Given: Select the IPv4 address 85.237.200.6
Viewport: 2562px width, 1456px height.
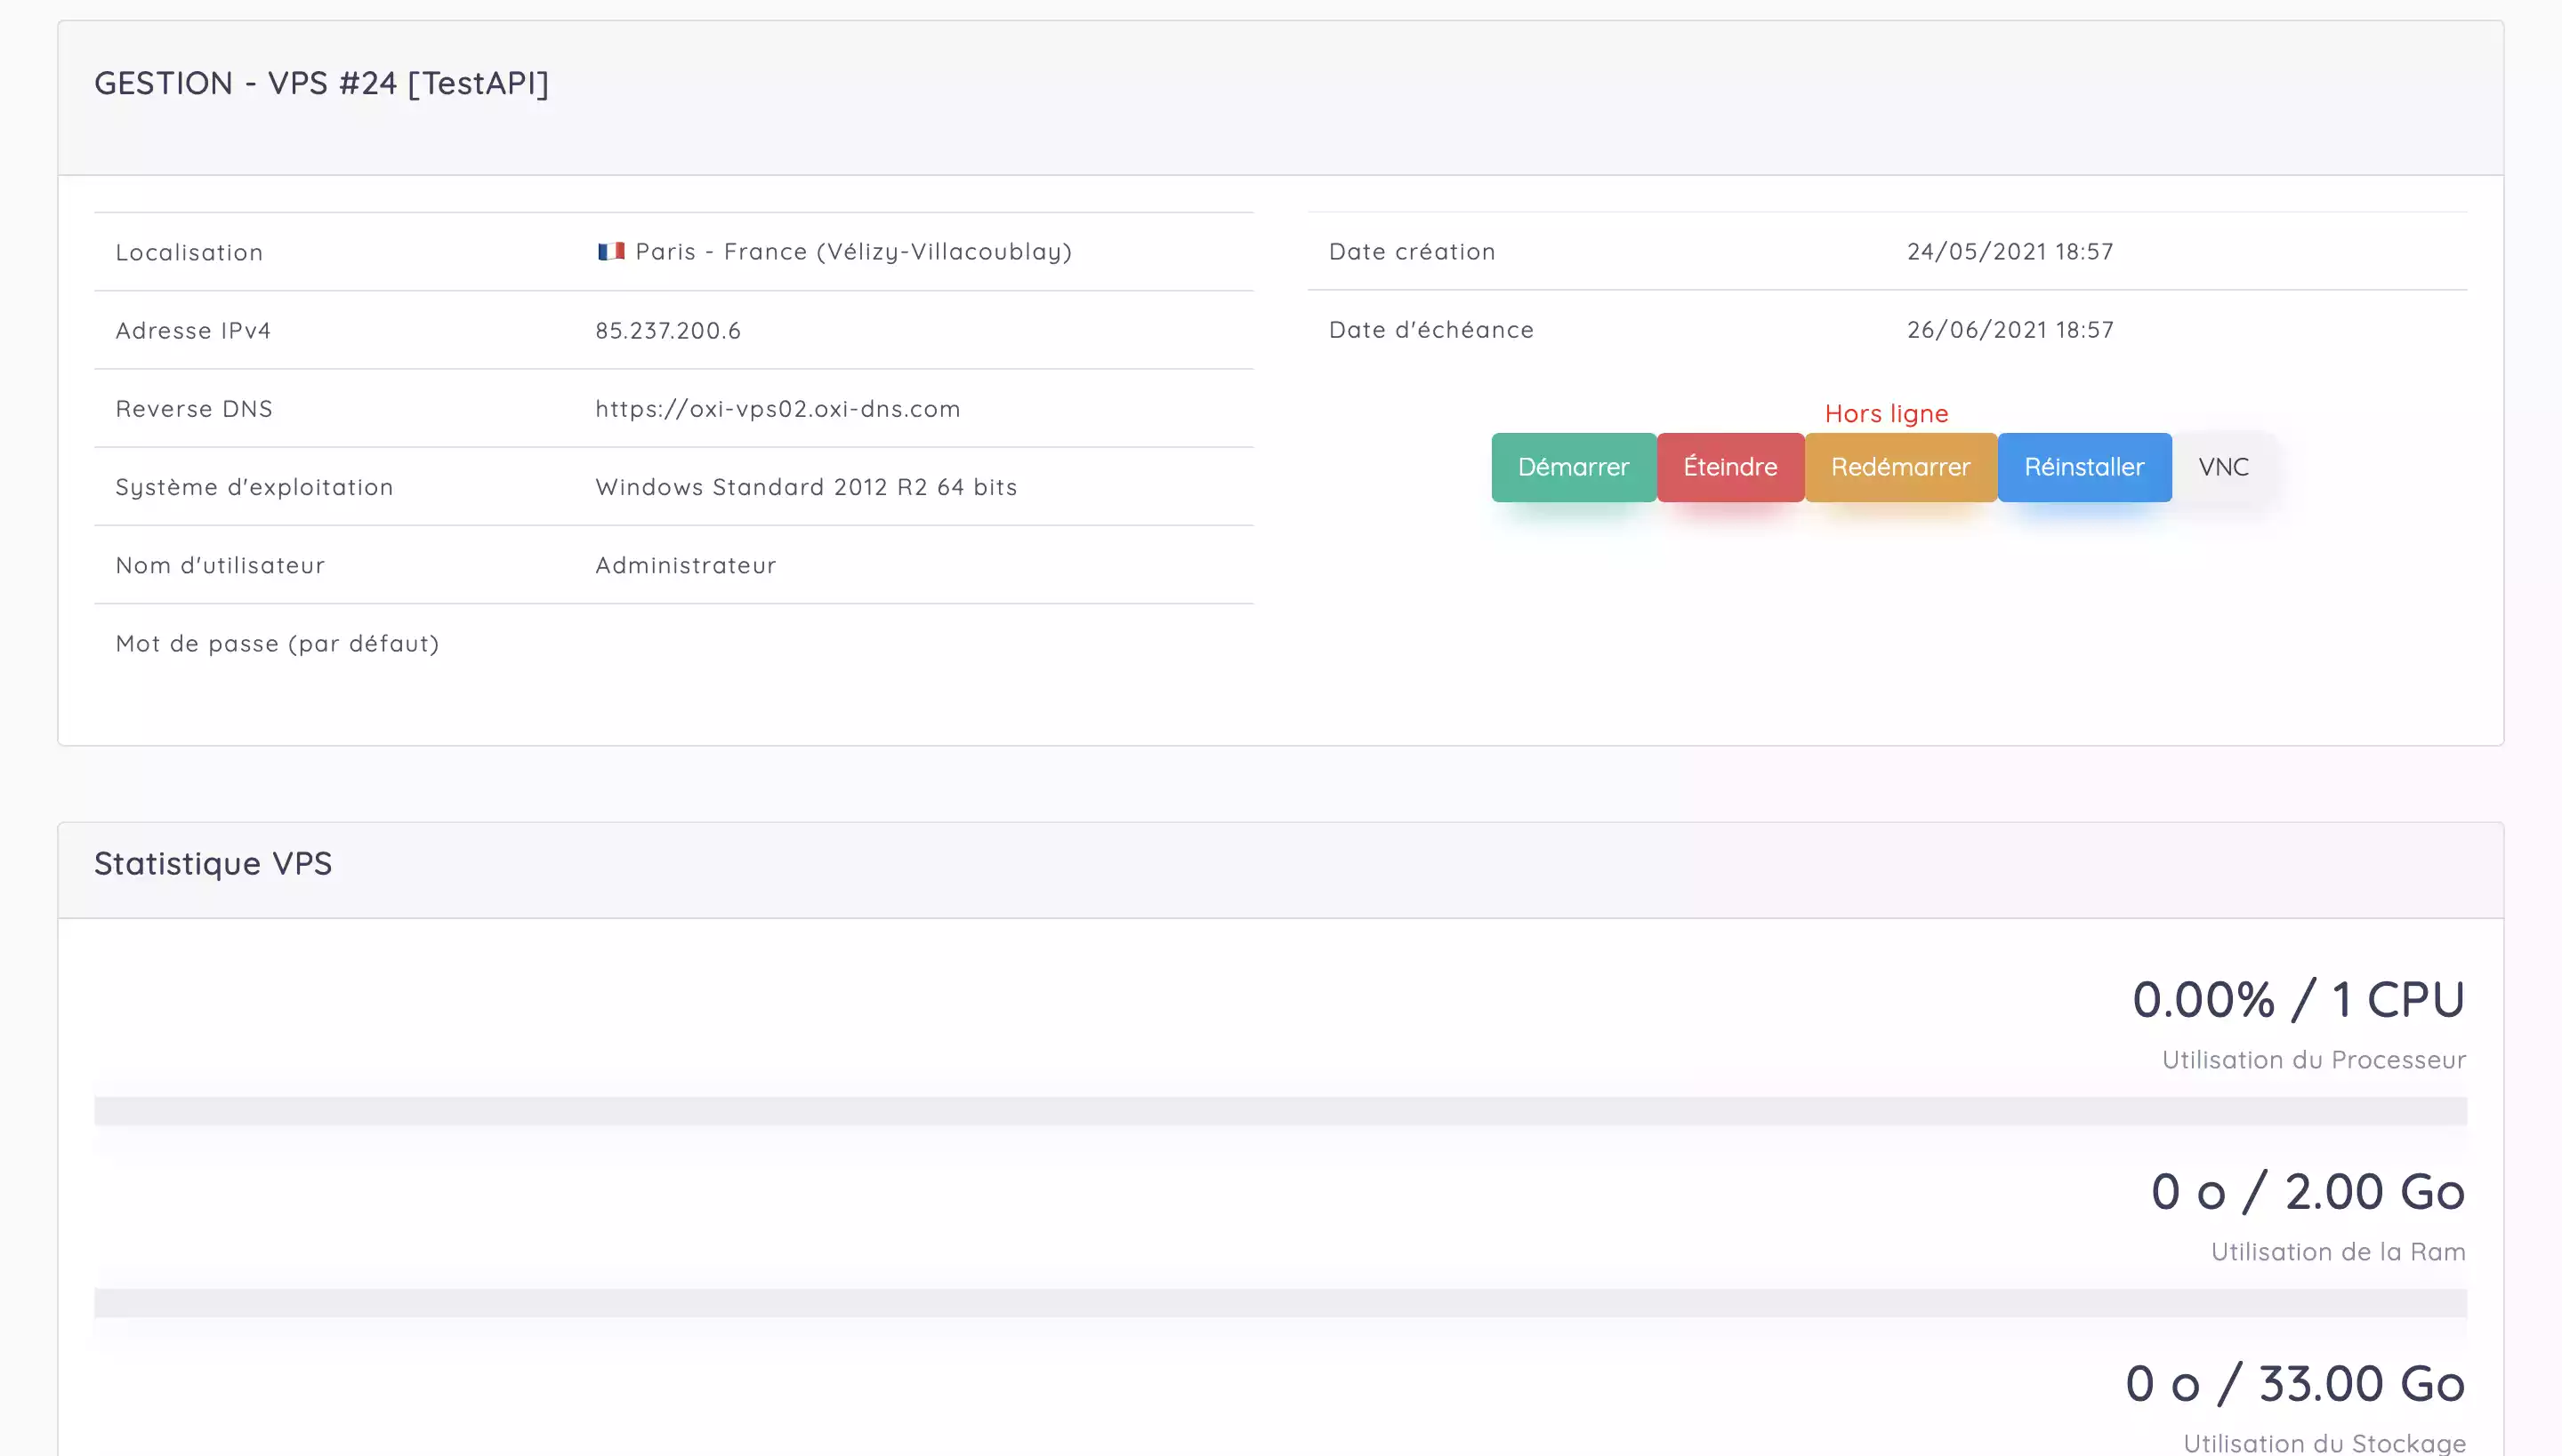Looking at the screenshot, I should click(667, 331).
